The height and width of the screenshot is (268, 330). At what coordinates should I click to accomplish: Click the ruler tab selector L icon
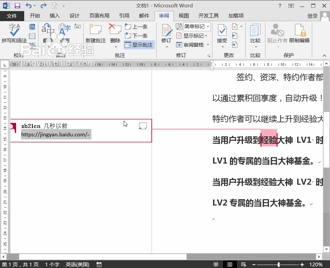click(x=5, y=64)
